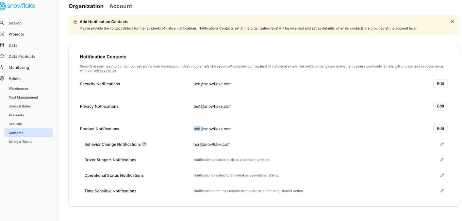Click the Snowflake logo
The height and width of the screenshot is (221, 462).
(18, 6)
